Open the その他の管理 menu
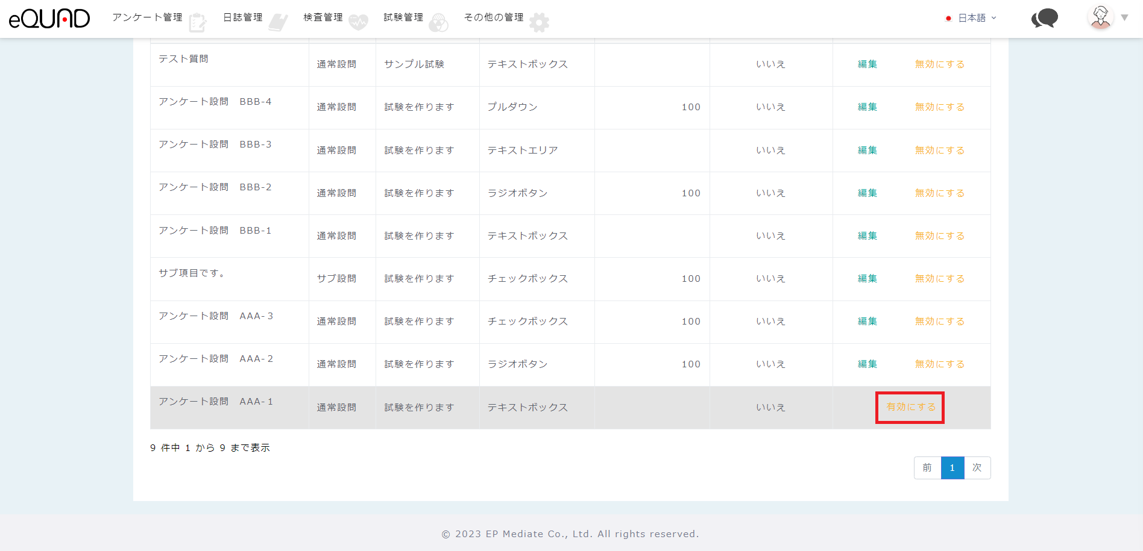Viewport: 1143px width, 551px height. click(494, 17)
